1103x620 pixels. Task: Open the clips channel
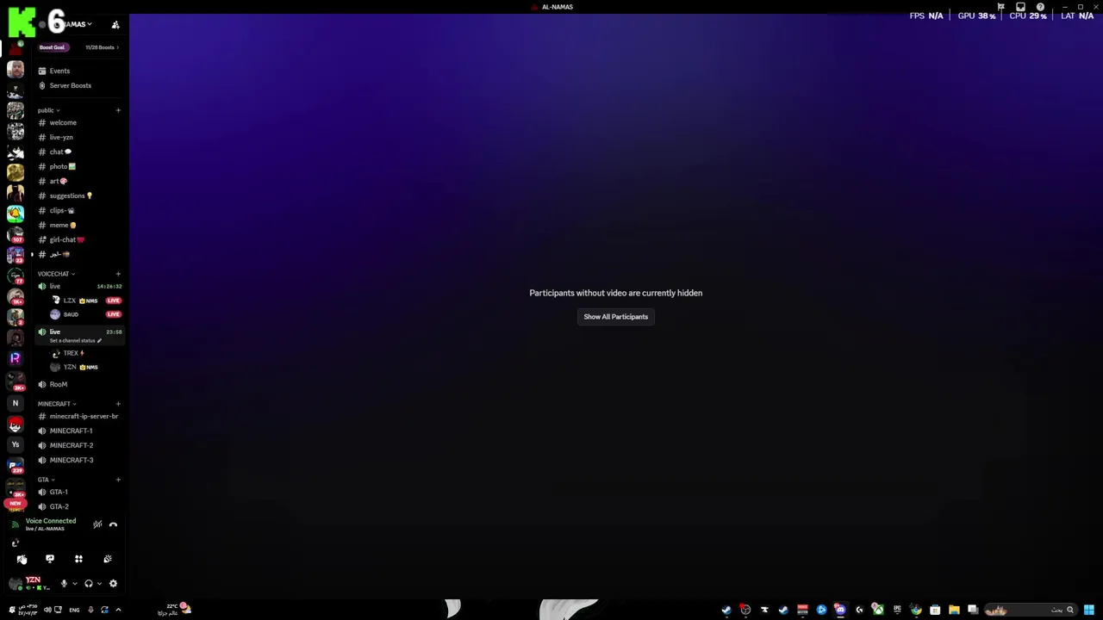(x=79, y=210)
